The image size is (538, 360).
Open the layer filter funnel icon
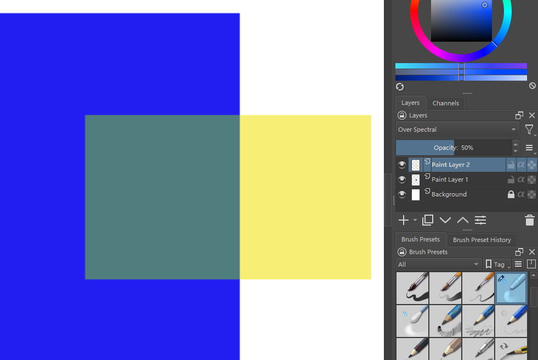click(529, 130)
